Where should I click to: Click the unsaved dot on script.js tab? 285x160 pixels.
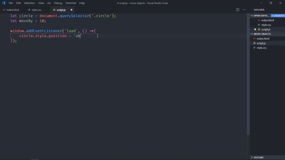point(71,10)
